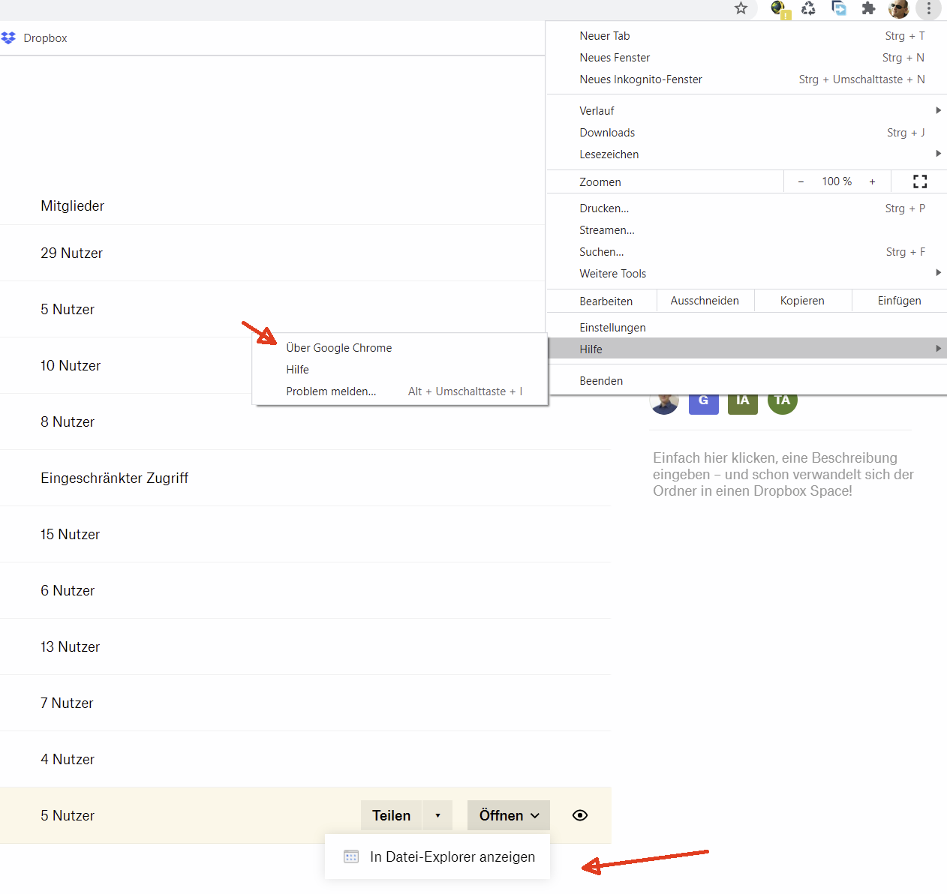947x894 pixels.
Task: Select the 13 Nutzer row
Action: coord(305,647)
